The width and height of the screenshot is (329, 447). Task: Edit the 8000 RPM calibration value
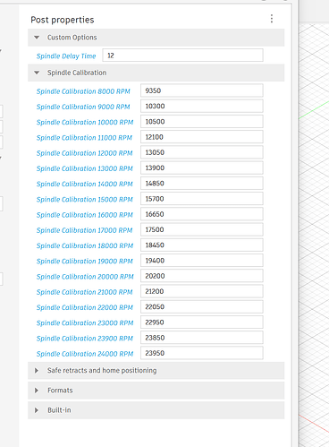pos(202,90)
